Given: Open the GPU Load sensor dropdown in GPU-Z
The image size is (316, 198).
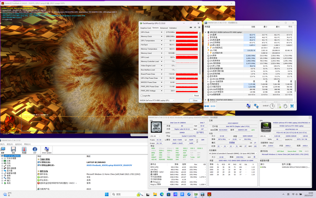Looking at the screenshot, I should point(161,57).
